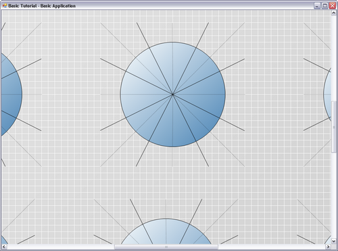Click the vertical scrollbar up arrow
This screenshot has width=338, height=251.
point(333,13)
